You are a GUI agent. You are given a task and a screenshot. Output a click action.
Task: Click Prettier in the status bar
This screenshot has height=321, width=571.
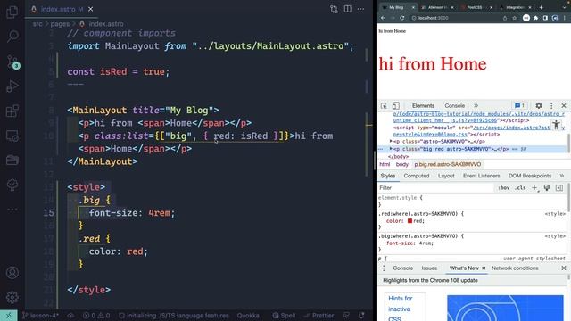coord(319,315)
